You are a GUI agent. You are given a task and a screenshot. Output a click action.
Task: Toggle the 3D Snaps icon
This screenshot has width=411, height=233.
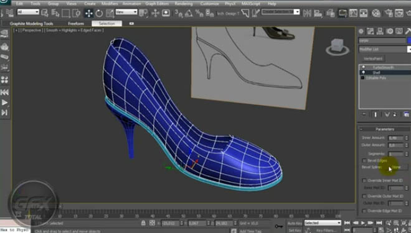coord(179,13)
